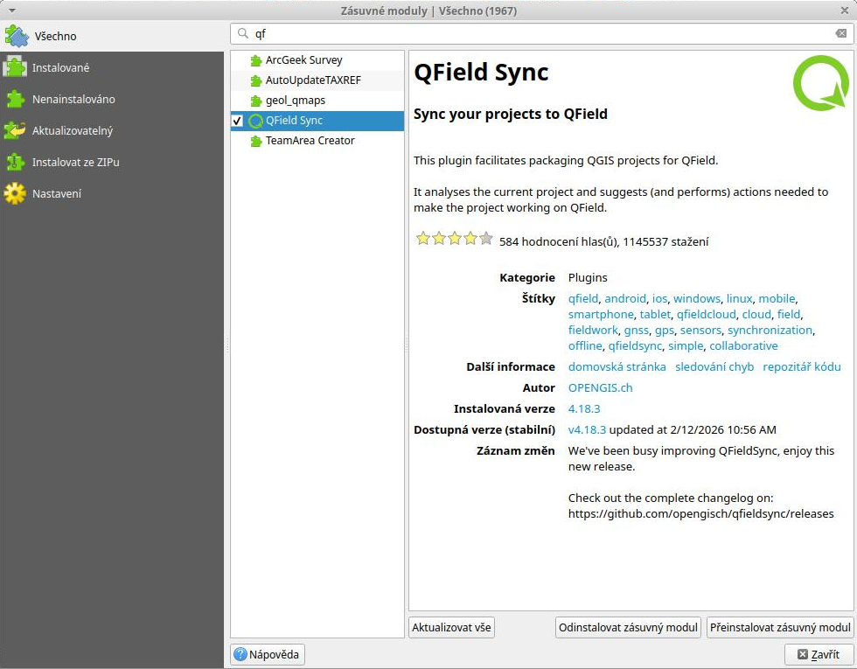The image size is (857, 669).
Task: Open the window menu arrow in title bar
Action: (11, 10)
